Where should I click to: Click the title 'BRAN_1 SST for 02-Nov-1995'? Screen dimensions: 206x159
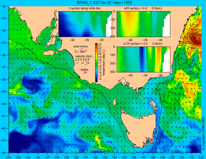point(104,3)
